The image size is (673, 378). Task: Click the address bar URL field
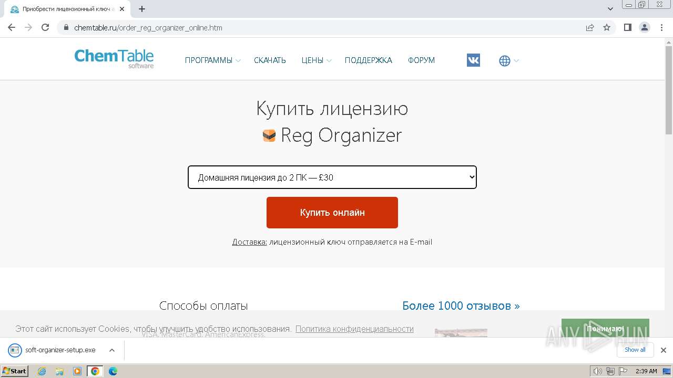(x=321, y=27)
